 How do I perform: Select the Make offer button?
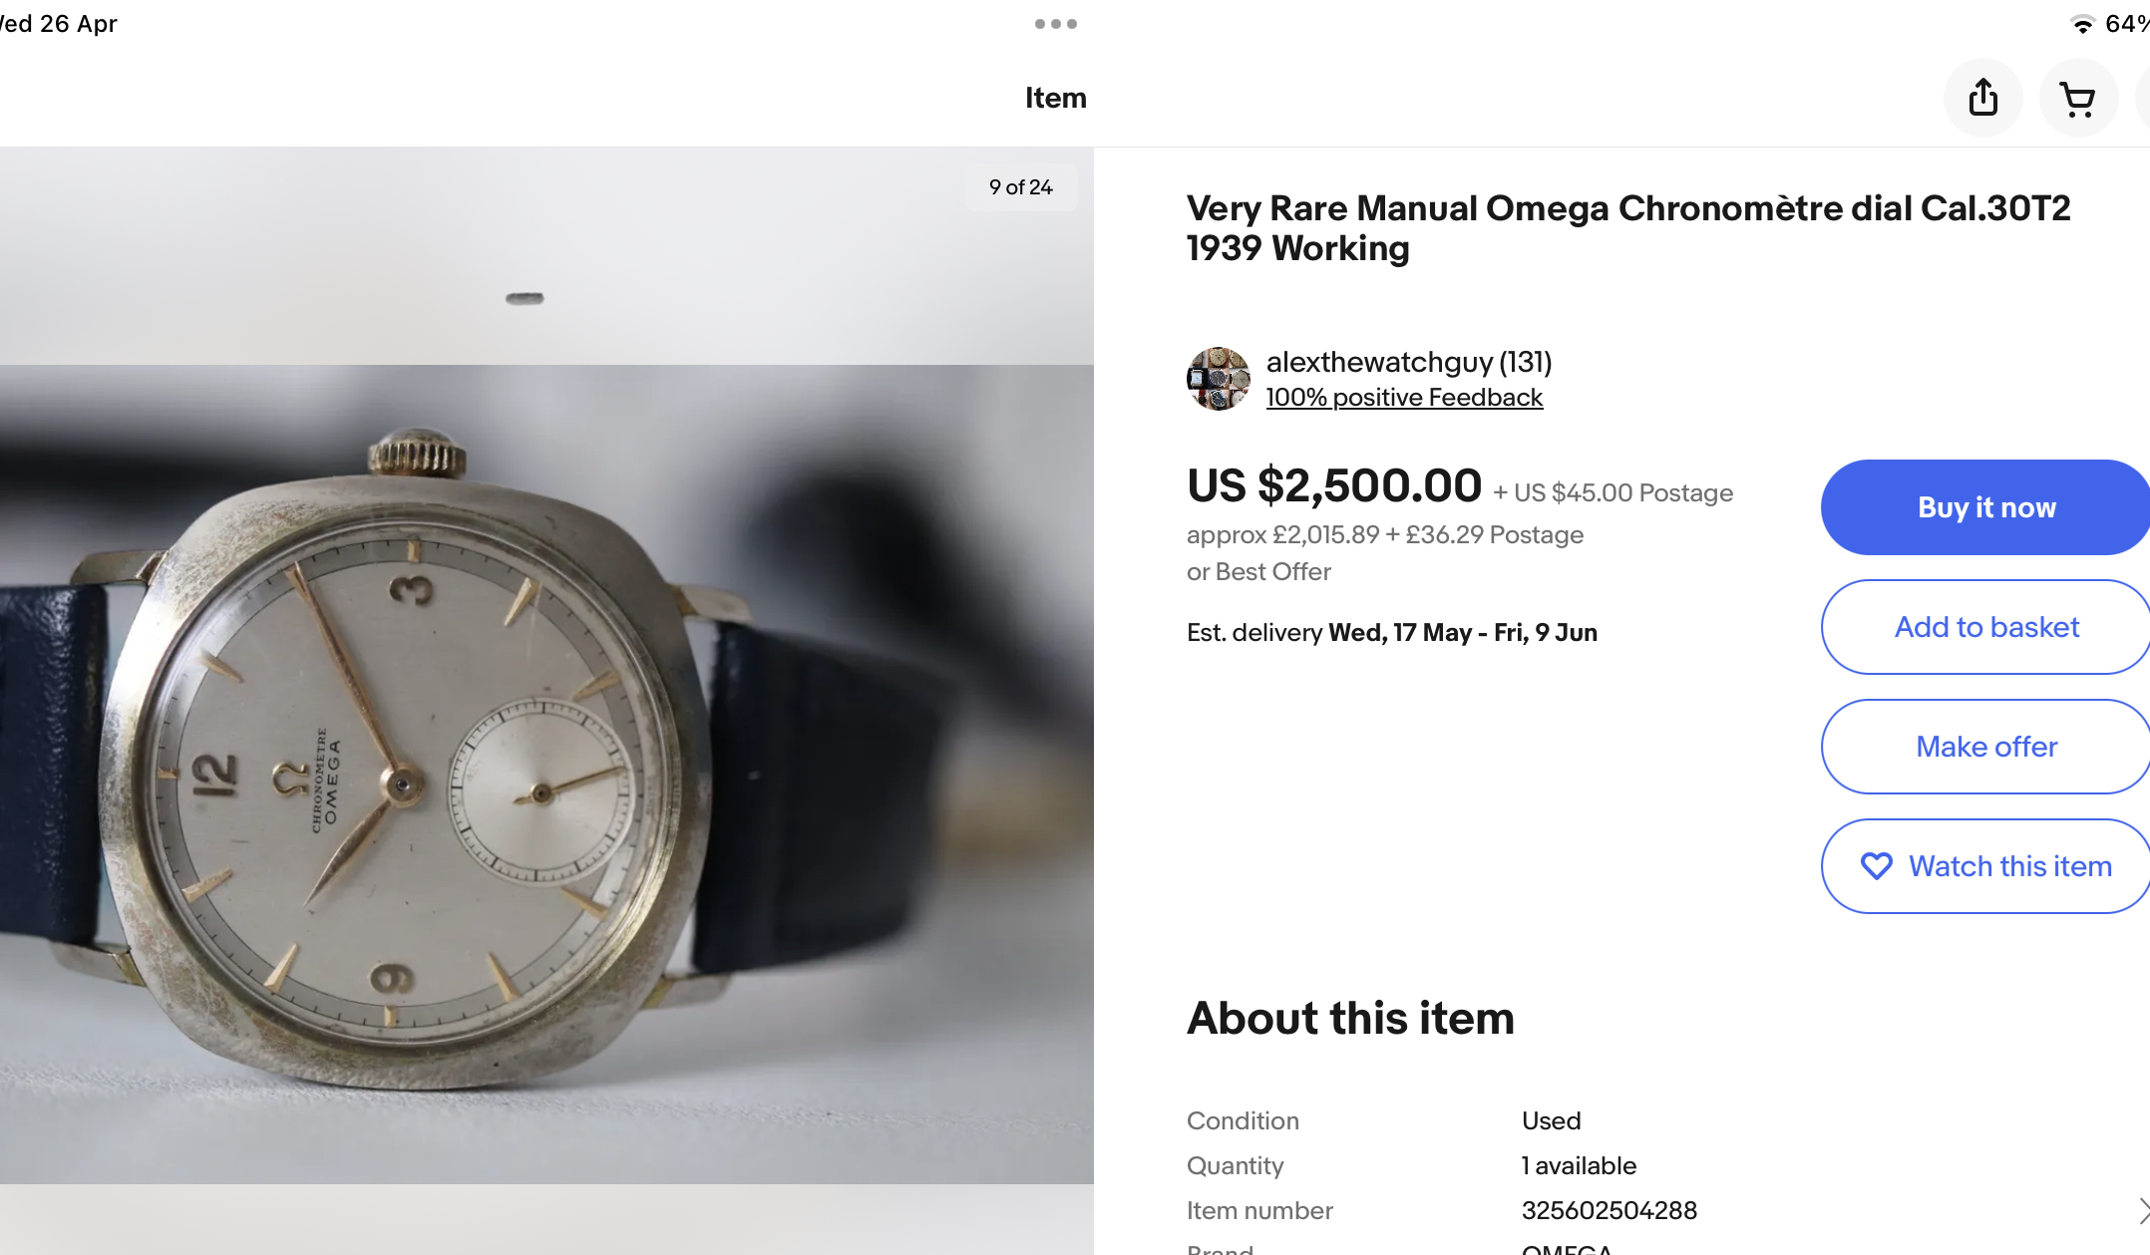pyautogui.click(x=1985, y=747)
